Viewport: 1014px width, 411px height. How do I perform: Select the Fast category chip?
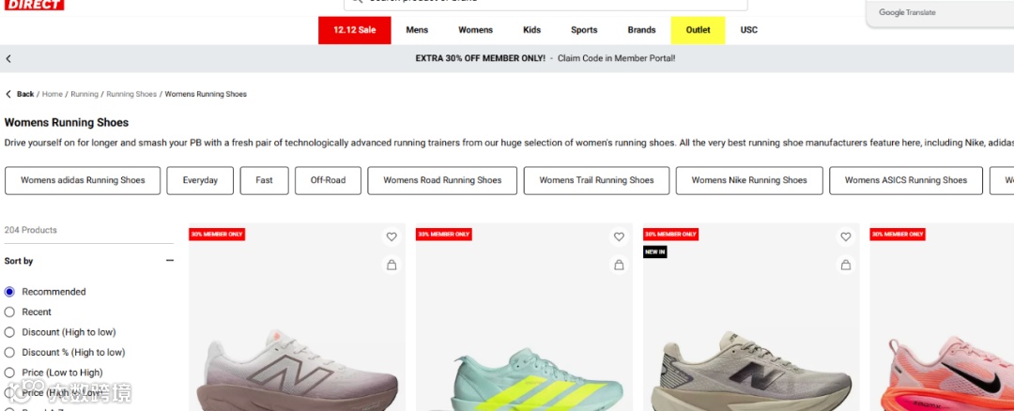(264, 180)
